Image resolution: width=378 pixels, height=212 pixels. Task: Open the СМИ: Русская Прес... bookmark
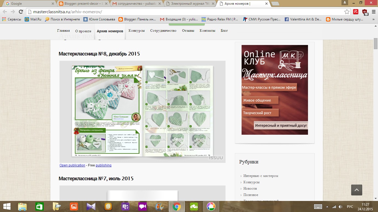262,19
